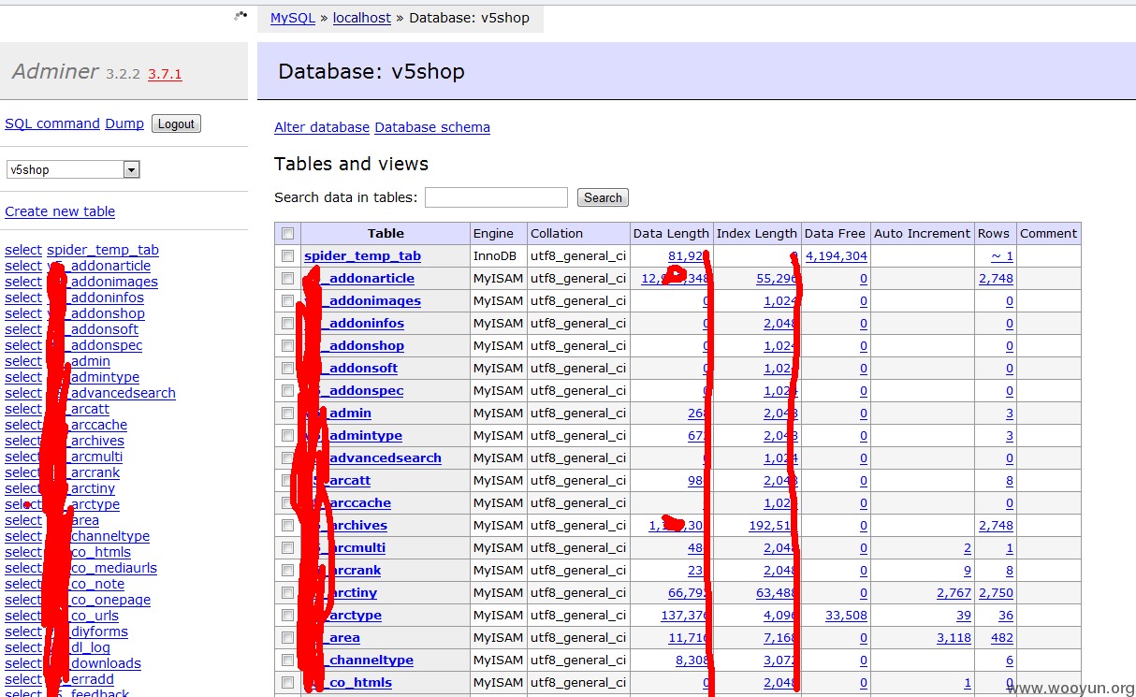Open the Database schema link
Image resolution: width=1136 pixels, height=697 pixels.
[x=432, y=127]
